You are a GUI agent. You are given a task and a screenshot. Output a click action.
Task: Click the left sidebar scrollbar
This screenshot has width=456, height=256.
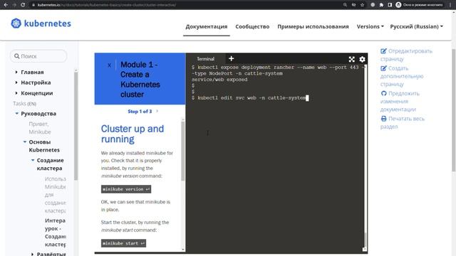(x=76, y=127)
